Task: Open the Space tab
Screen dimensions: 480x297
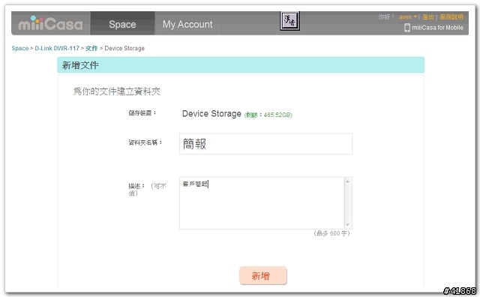Action: [122, 24]
